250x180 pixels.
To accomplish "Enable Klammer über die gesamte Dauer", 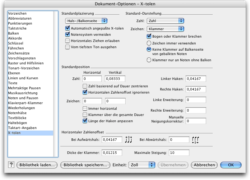I will coord(85,115).
